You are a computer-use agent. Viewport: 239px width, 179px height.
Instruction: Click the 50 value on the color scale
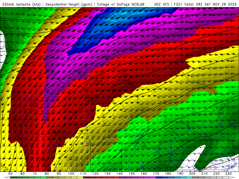(x=10, y=174)
